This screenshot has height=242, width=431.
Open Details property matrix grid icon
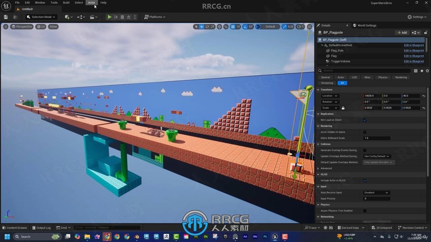click(x=416, y=71)
